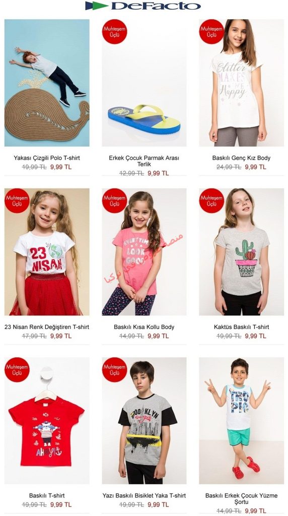
Task: Click the Yazı Baskılı Bisiklet Yaka T-shirt title
Action: [144, 496]
